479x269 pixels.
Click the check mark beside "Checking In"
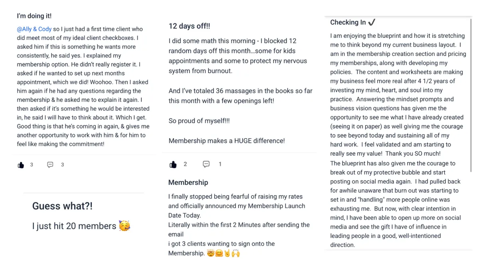pyautogui.click(x=372, y=22)
